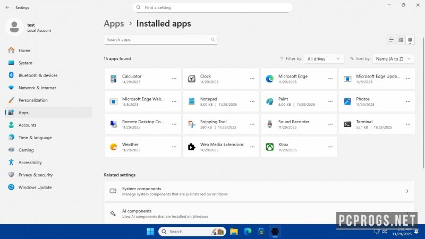Click the Xbox app icon
Screen dimensions: 425x239
[270, 147]
